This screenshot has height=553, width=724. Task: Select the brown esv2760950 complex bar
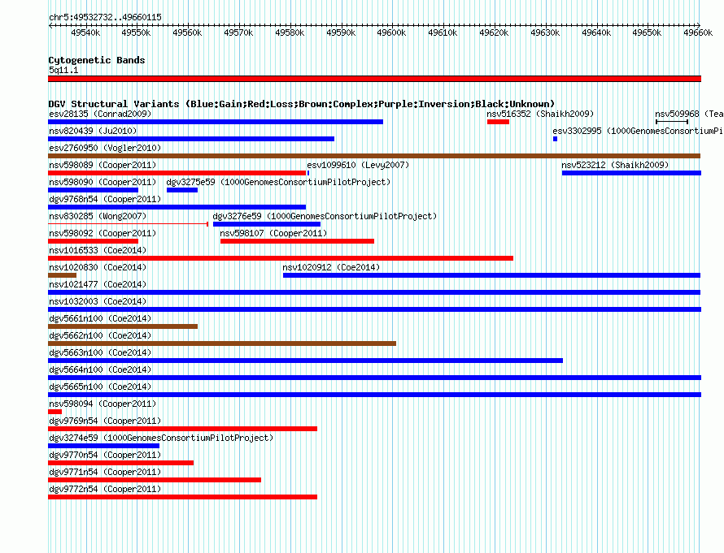pyautogui.click(x=374, y=156)
